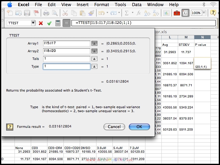Toggle the Formatting Palette button in toolbar
Image resolution: width=220 pixels, height=165 pixels.
(185, 13)
